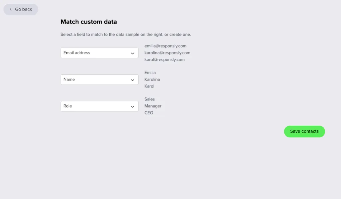Click the chevron arrow in Name dropdown
This screenshot has width=341, height=199.
(132, 80)
